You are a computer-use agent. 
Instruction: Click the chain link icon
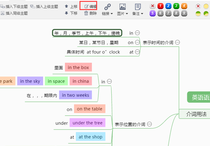(107, 7)
